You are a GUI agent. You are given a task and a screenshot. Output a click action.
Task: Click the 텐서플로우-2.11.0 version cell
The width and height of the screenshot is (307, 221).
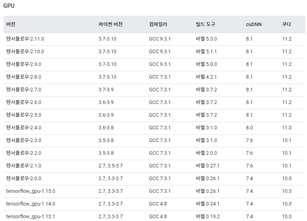point(25,39)
